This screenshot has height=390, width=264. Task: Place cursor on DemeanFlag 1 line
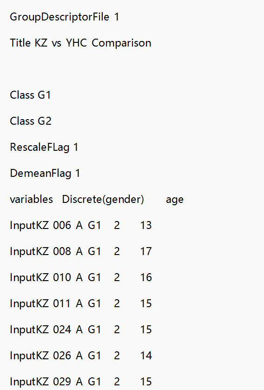[x=45, y=174]
